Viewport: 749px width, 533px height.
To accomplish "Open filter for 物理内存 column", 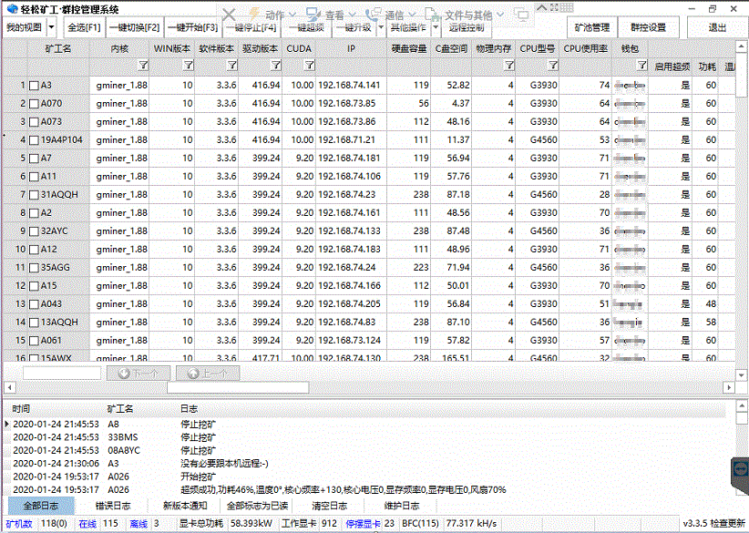I will point(509,66).
